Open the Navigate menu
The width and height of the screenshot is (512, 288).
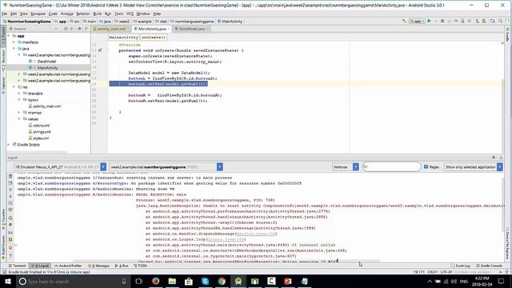pos(38,14)
